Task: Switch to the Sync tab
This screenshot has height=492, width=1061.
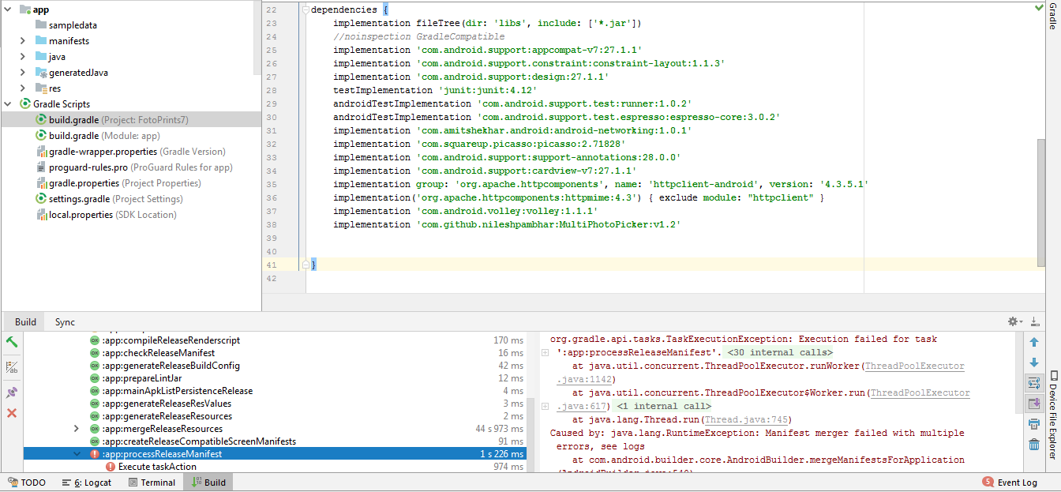Action: [65, 322]
